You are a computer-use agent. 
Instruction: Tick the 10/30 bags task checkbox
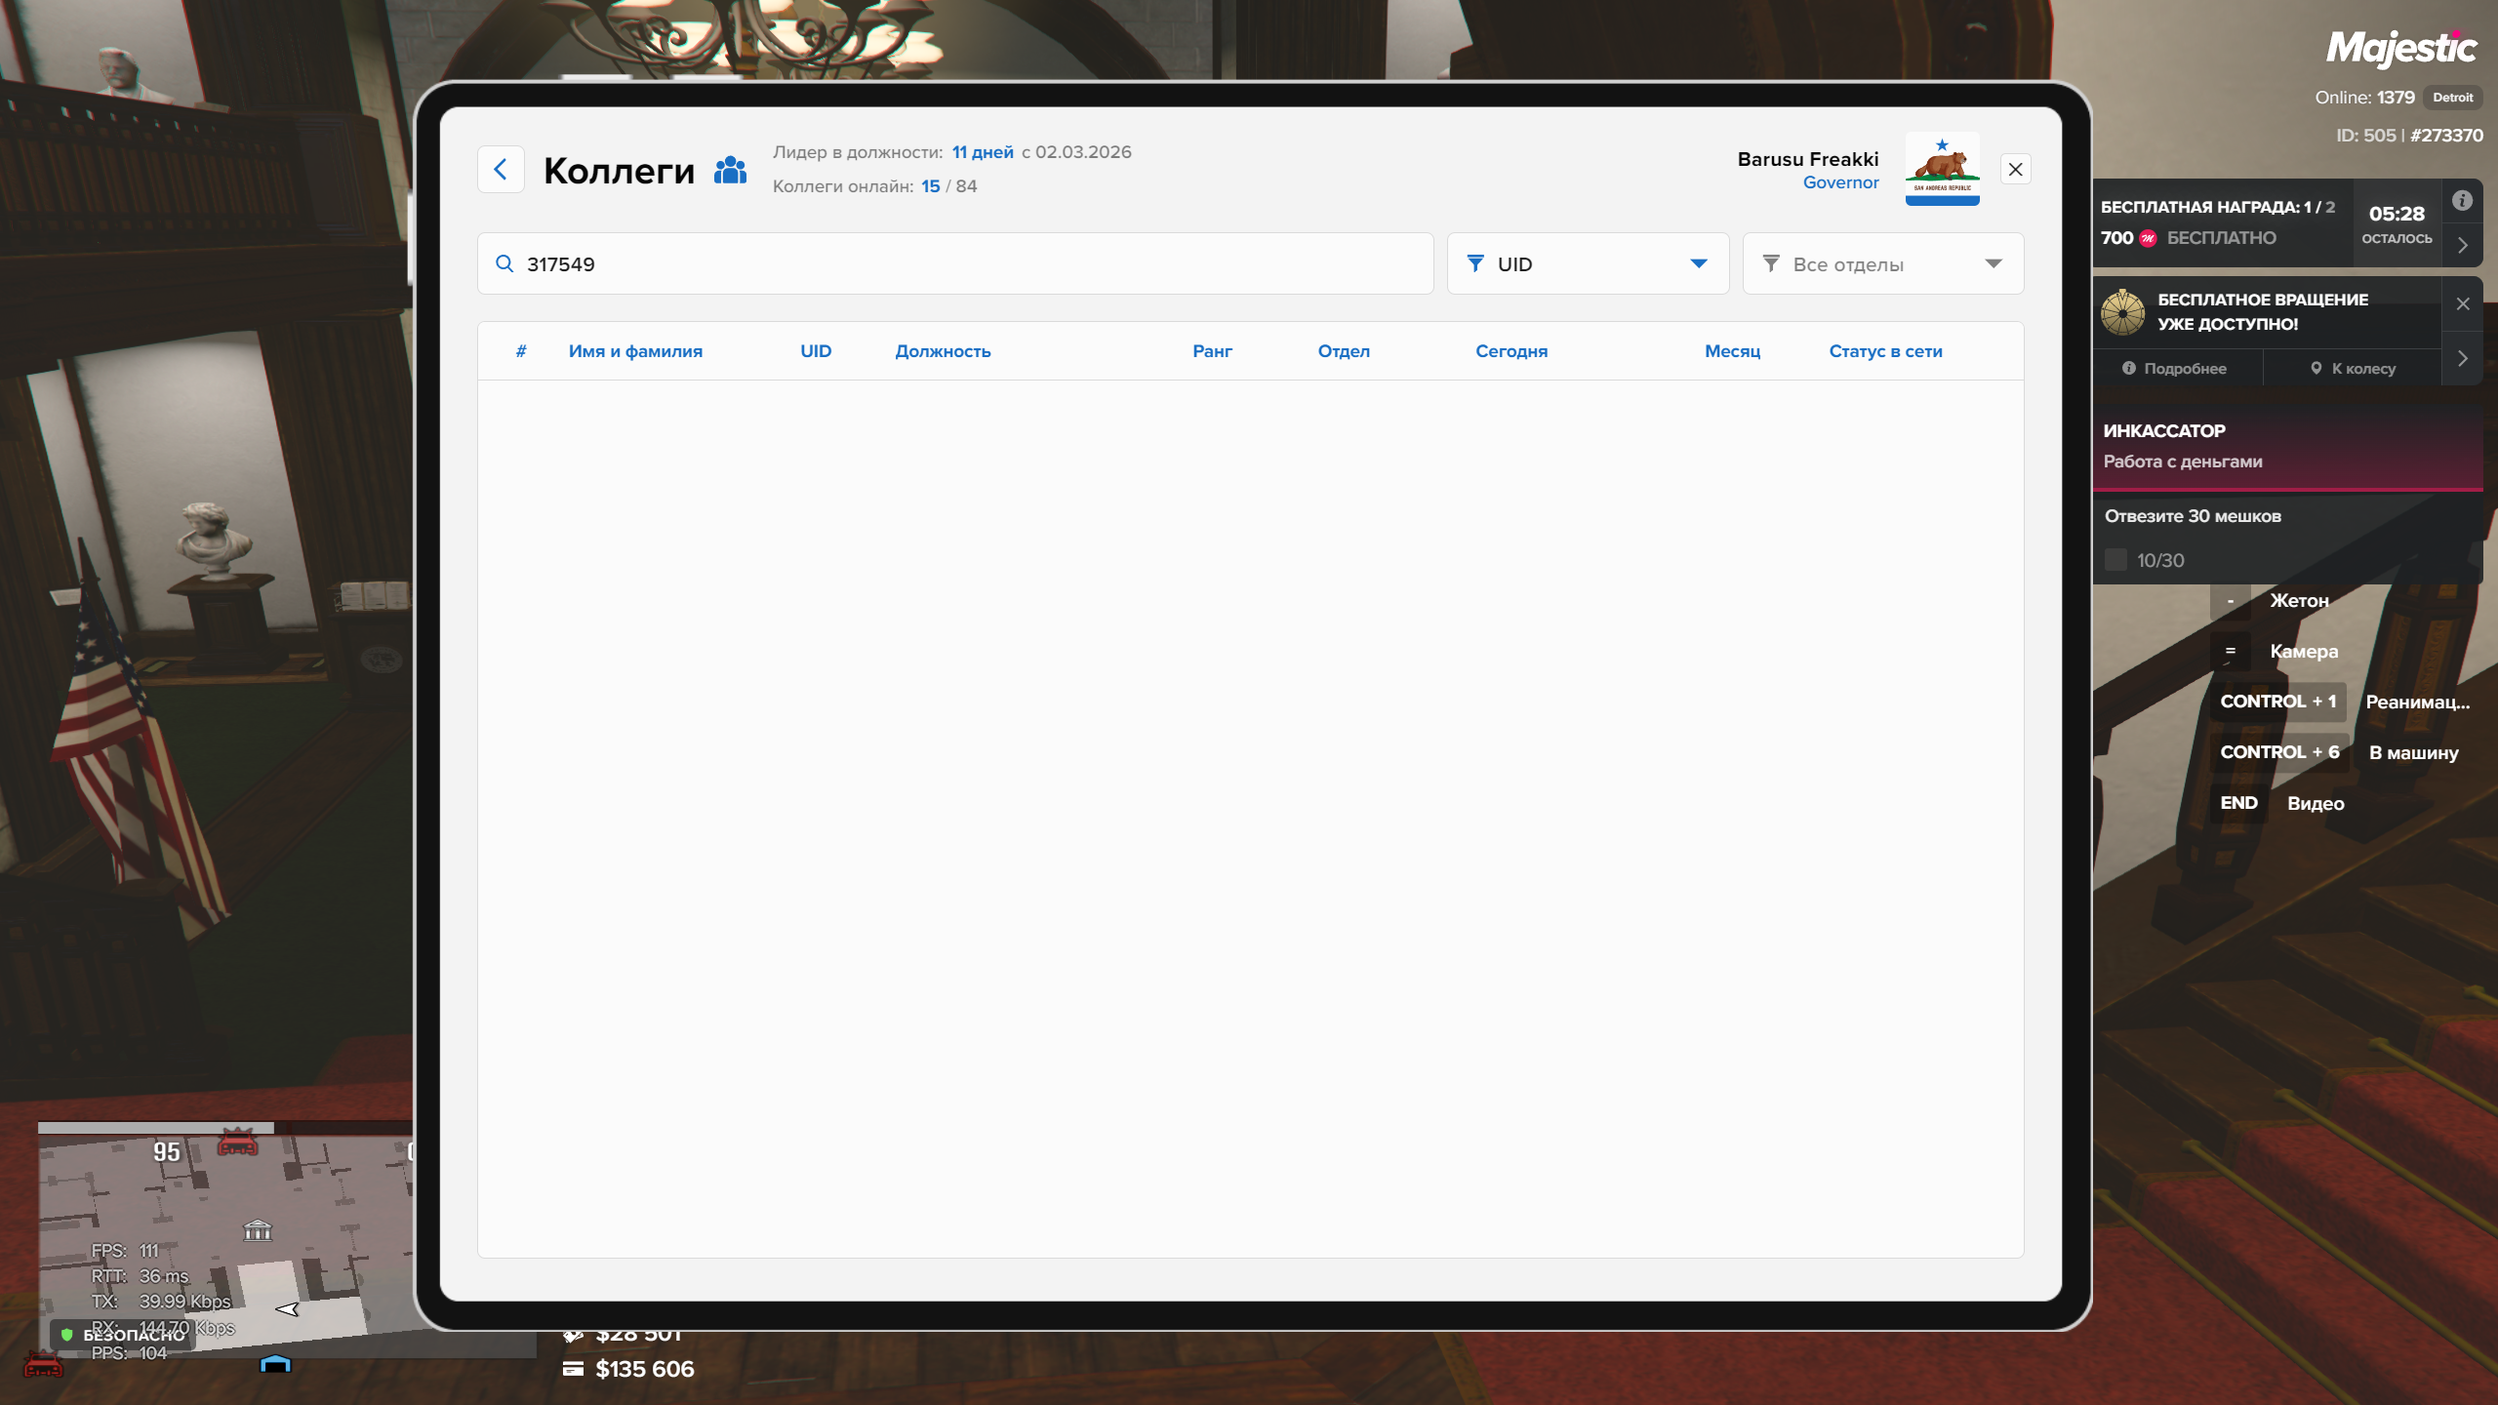(2115, 560)
